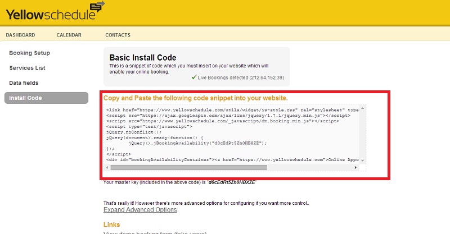The width and height of the screenshot is (450, 234).
Task: Click the jQuery.noConflict(); code line
Action: click(x=134, y=132)
